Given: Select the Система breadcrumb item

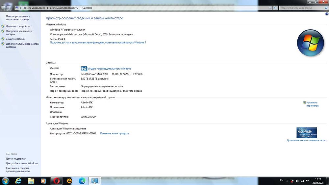Looking at the screenshot, I should pyautogui.click(x=87, y=8).
